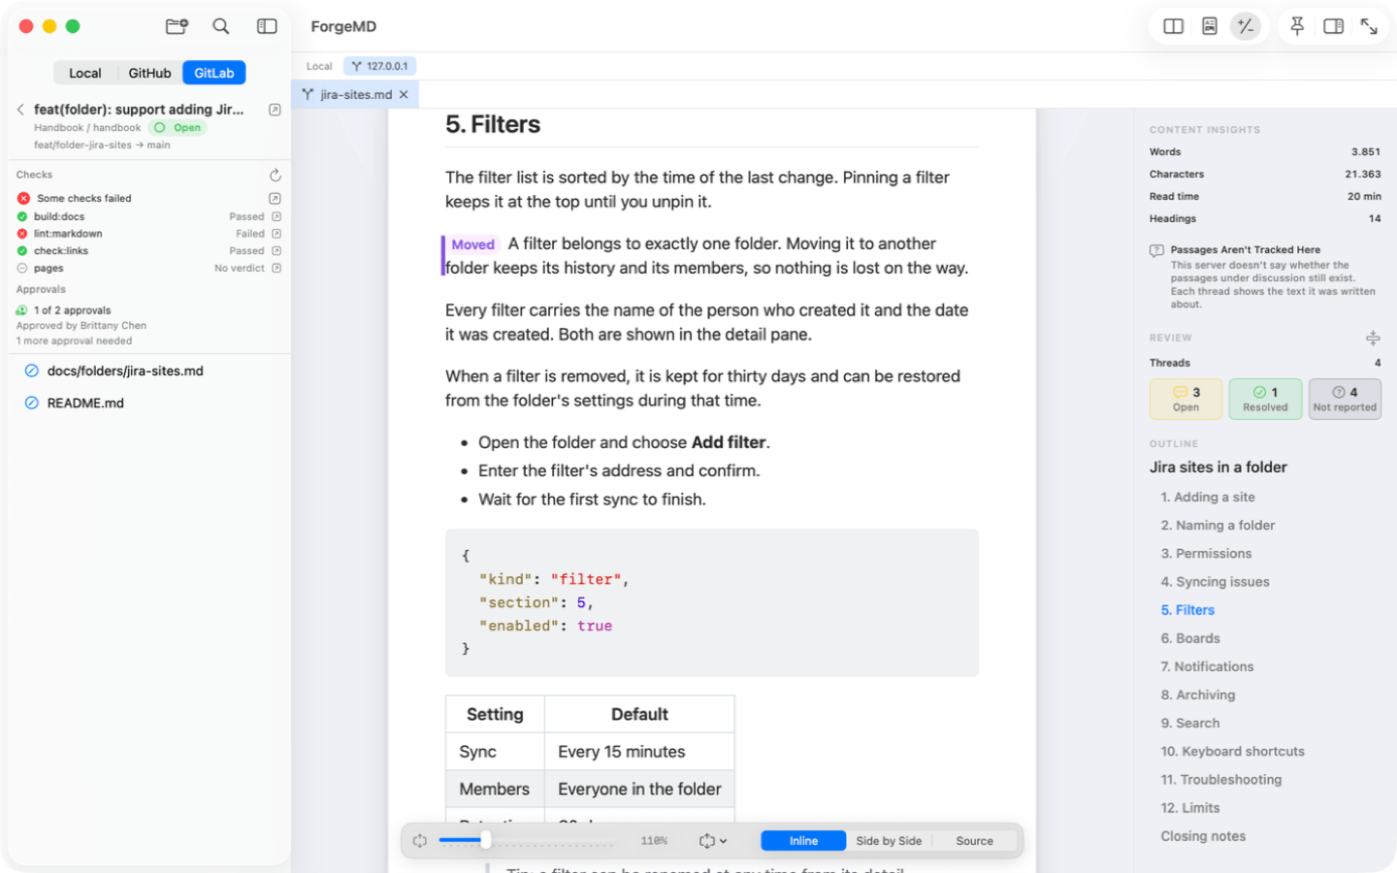
Task: Toggle the diff plus/minus view button
Action: click(x=1246, y=26)
